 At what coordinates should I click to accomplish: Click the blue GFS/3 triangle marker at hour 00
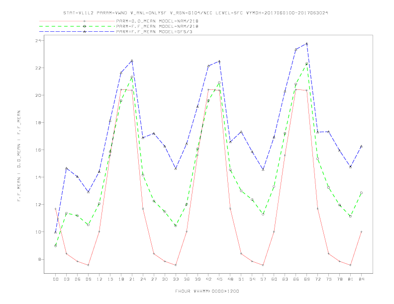pyautogui.click(x=56, y=232)
